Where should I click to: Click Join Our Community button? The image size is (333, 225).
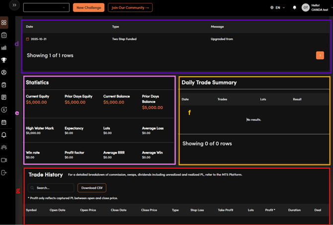(130, 7)
